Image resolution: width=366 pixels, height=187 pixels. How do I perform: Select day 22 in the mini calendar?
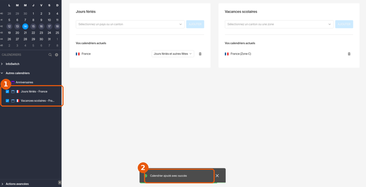coord(33,33)
